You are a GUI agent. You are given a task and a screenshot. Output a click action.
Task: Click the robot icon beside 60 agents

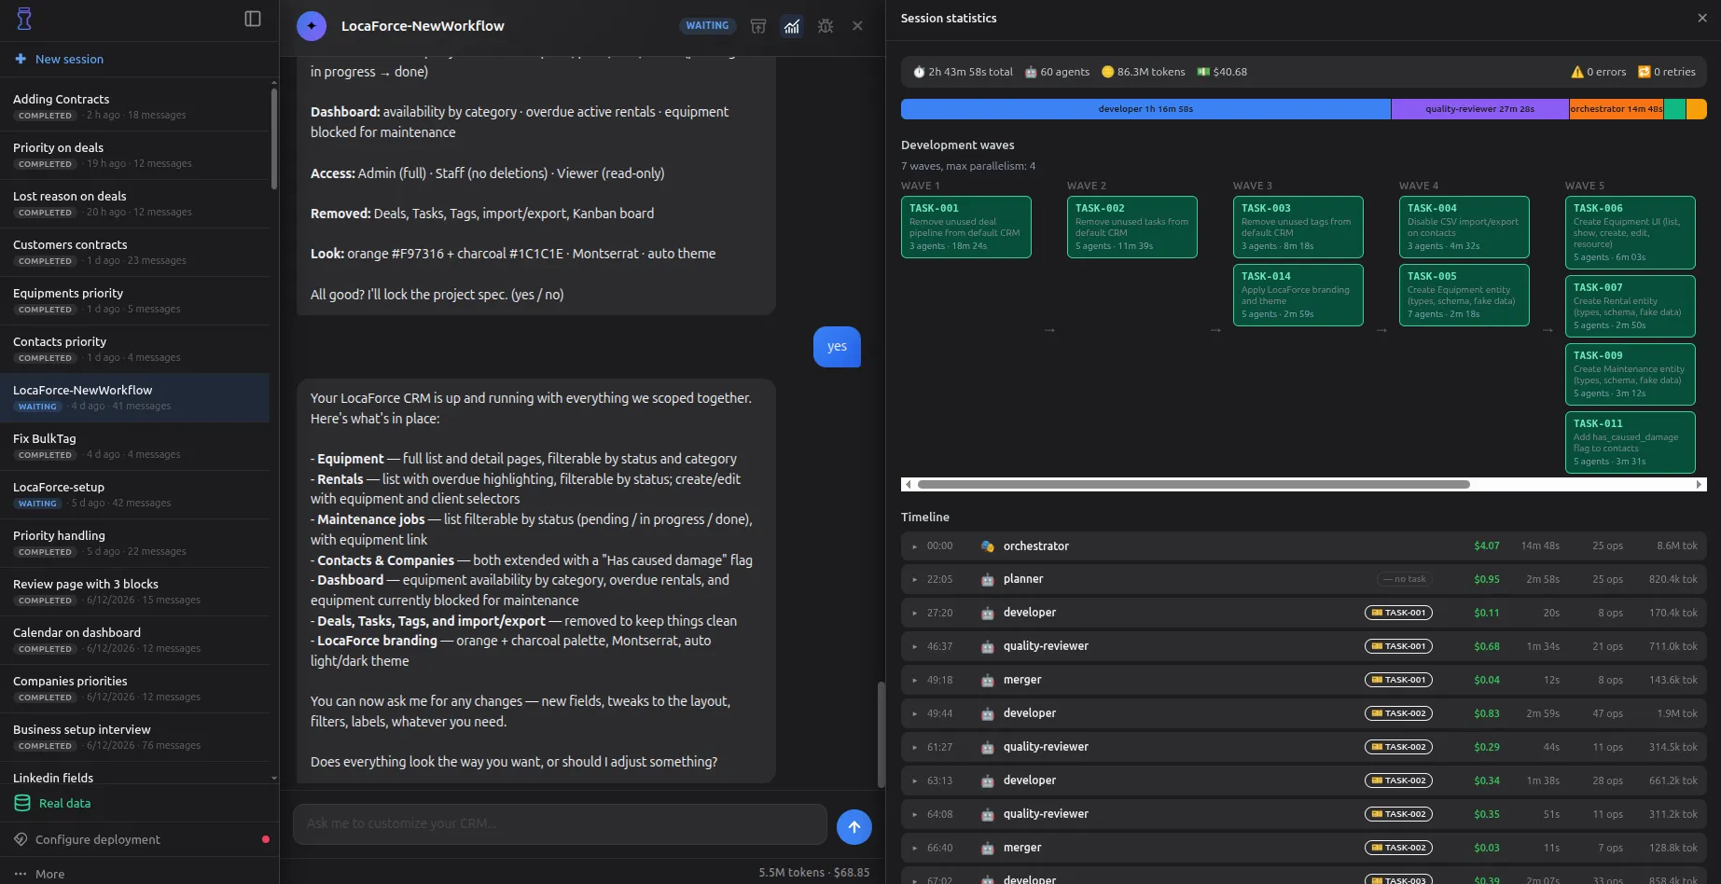coord(1031,72)
